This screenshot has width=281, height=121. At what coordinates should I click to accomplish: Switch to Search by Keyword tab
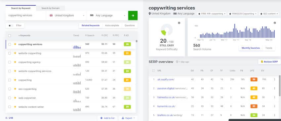(20, 8)
